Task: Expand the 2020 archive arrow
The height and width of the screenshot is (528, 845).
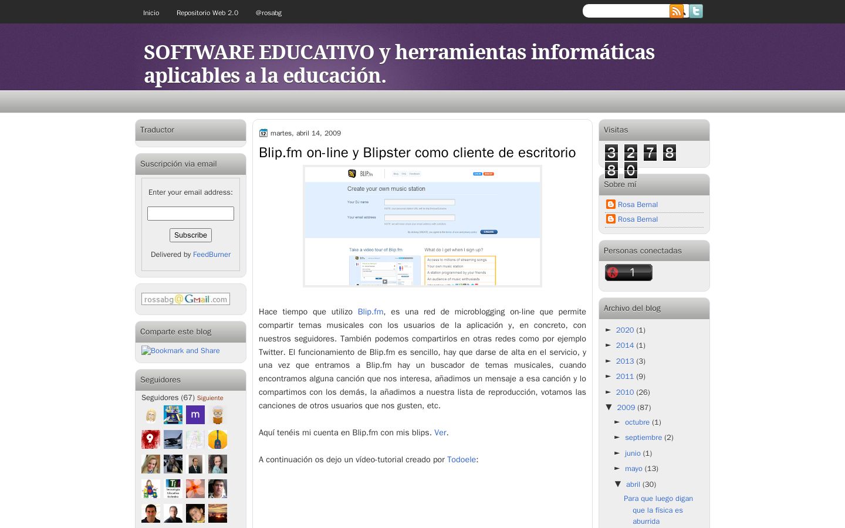Action: pyautogui.click(x=609, y=330)
